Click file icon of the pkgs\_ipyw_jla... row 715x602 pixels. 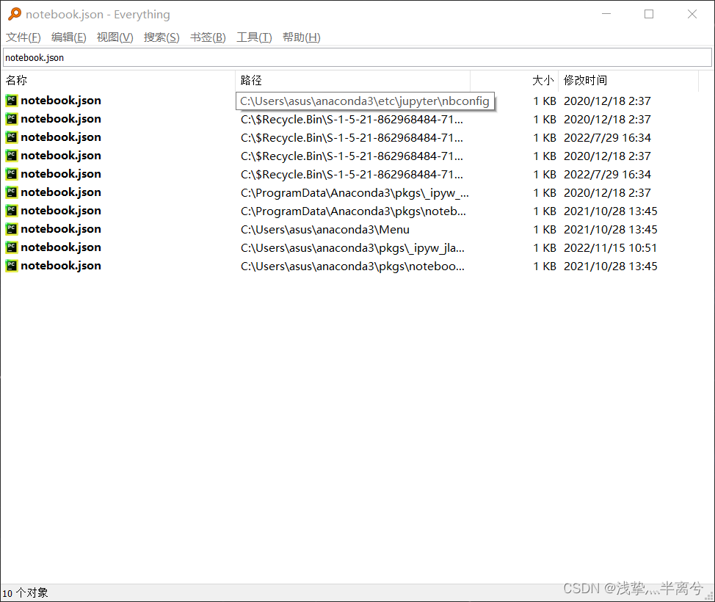pos(12,247)
